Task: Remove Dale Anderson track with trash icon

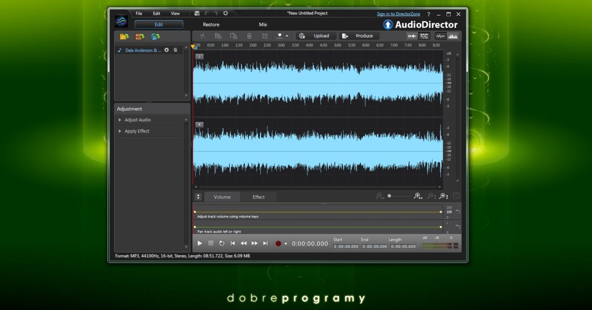Action: (x=175, y=50)
